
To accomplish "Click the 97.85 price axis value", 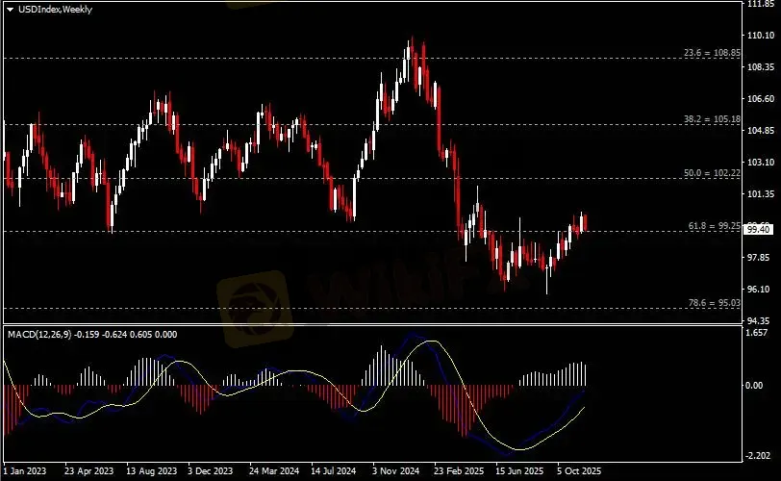I will click(761, 257).
